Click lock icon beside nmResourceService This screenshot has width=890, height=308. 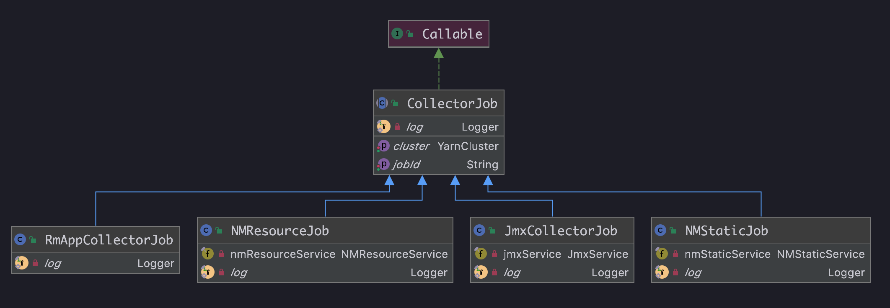coord(221,254)
